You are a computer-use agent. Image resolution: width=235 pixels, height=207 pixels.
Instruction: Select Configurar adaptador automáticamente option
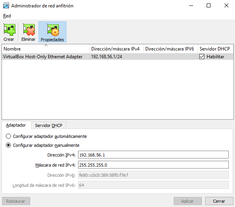(x=9, y=136)
